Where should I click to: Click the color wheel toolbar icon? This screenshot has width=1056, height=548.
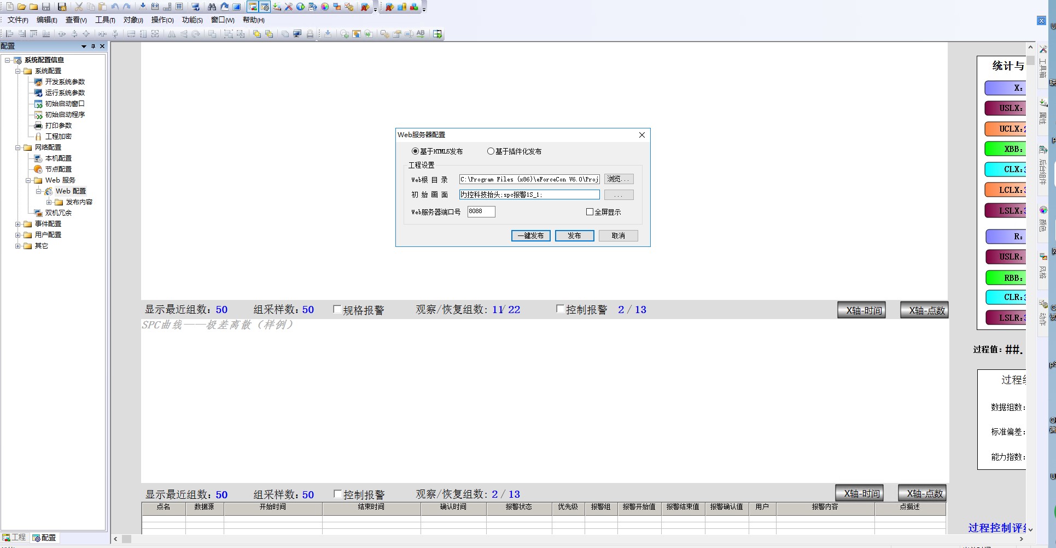(x=325, y=7)
